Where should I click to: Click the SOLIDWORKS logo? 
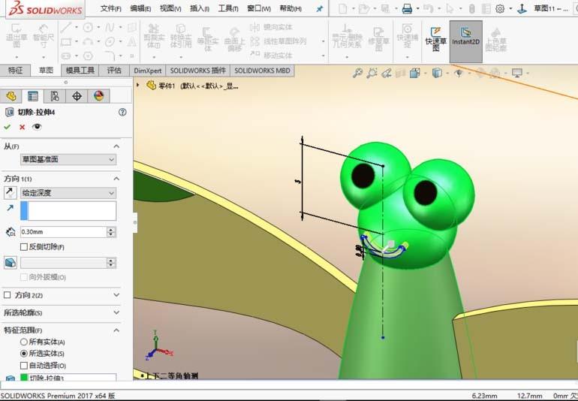tap(46, 9)
